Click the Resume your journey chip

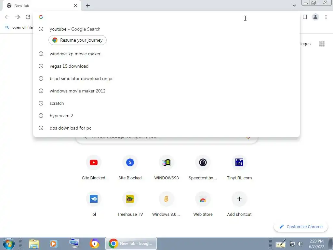77,40
